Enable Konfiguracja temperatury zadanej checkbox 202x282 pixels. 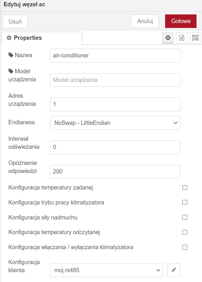point(185,188)
